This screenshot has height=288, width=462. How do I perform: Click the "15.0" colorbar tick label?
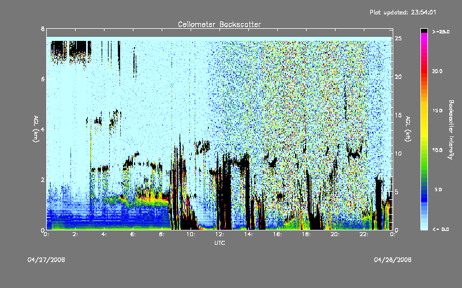tap(437, 111)
